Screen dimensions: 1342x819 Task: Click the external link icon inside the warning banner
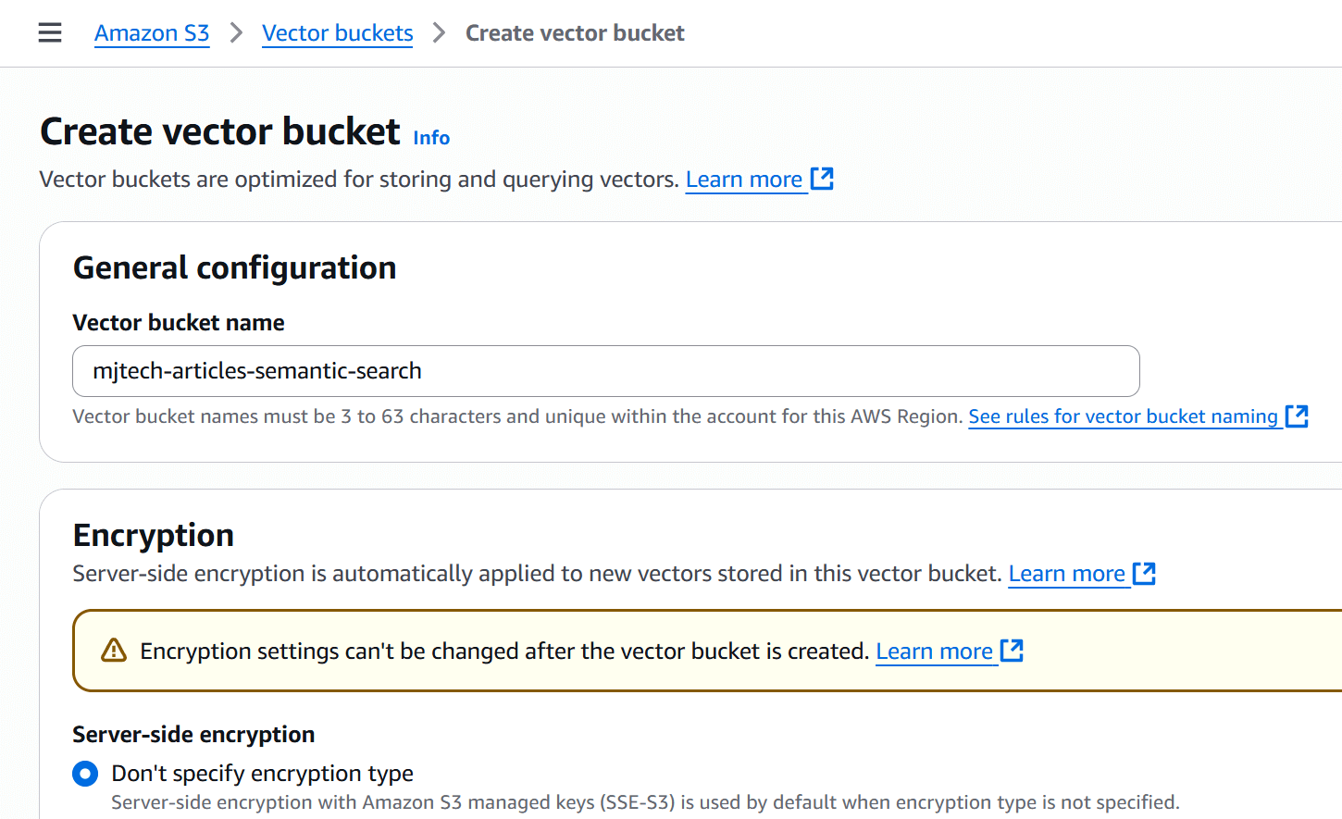[1013, 651]
